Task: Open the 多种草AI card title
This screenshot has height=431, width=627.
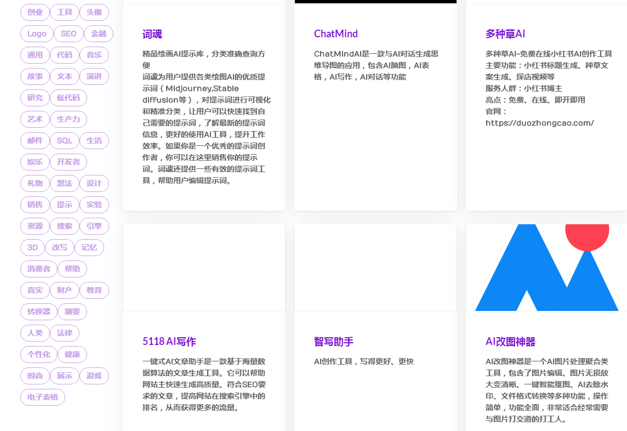Action: [505, 34]
